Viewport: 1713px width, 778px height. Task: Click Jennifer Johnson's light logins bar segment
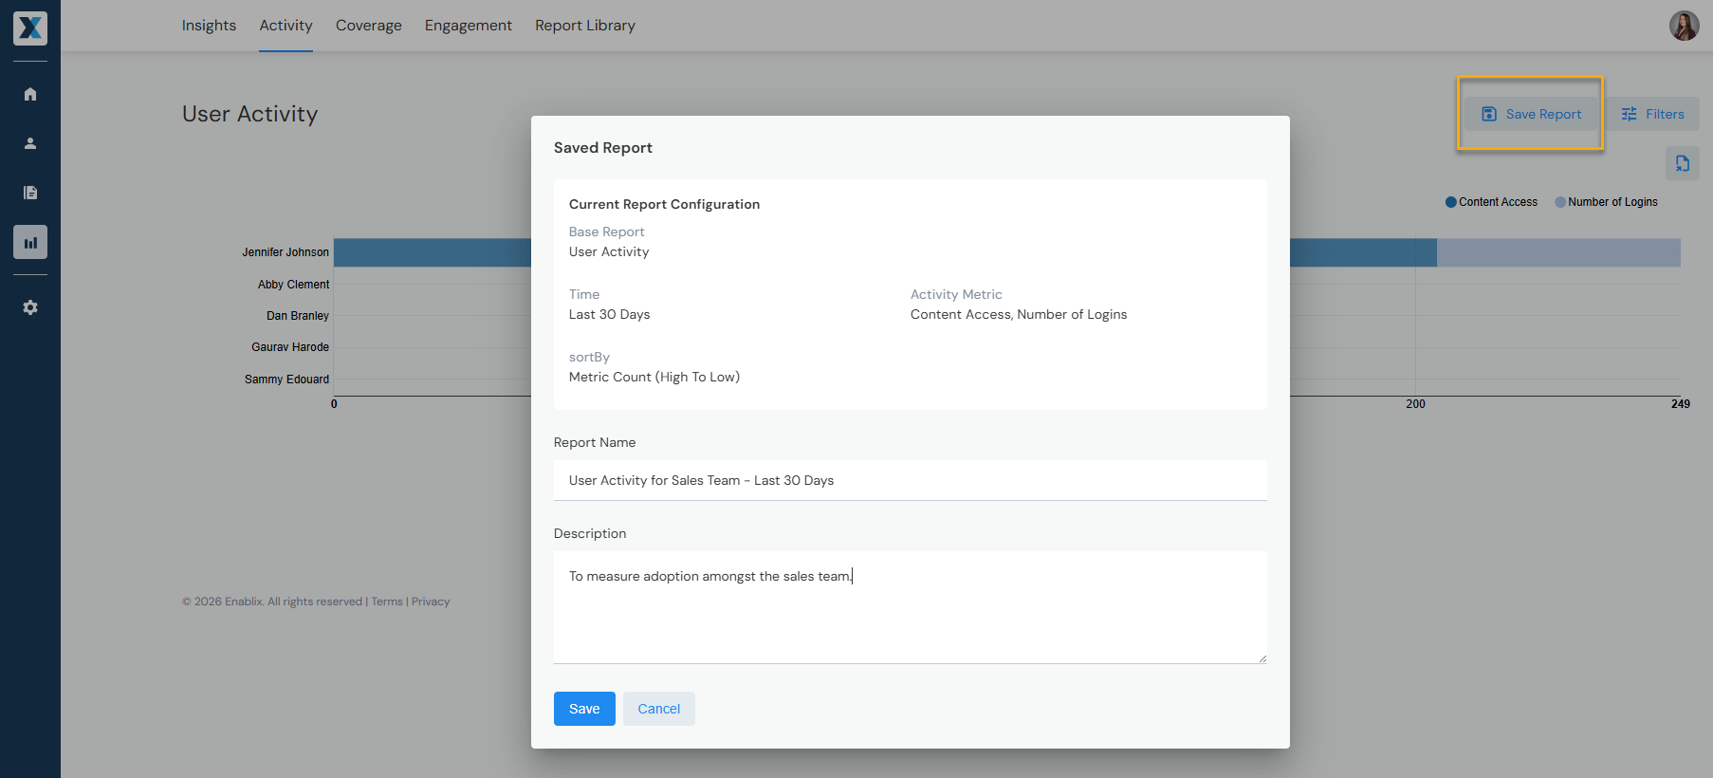point(1558,252)
